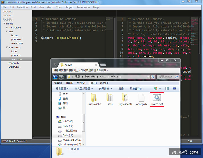Image resolution: width=203 pixels, height=158 pixels.
Task: Open 工具(T) menu in Explorer
Action: coord(93,83)
